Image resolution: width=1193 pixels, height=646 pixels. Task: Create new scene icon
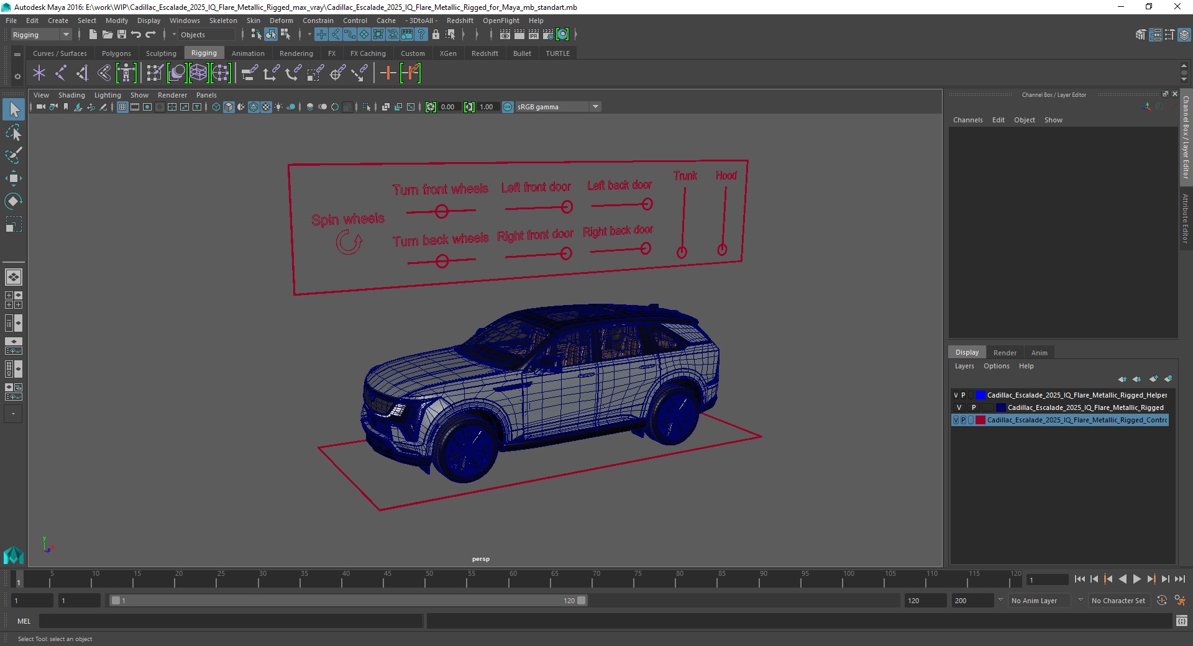tap(93, 35)
